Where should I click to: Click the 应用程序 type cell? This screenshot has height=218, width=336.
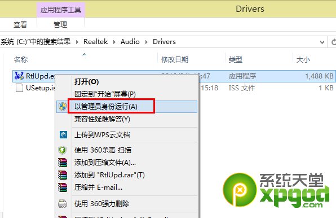(242, 76)
